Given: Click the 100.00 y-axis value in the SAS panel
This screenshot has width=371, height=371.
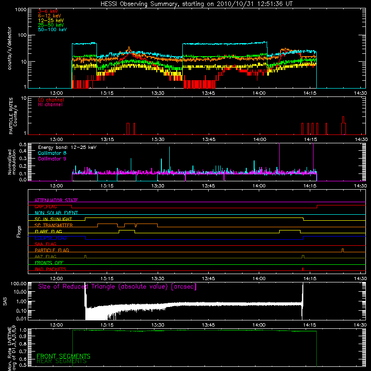Looking at the screenshot, I should (19, 284).
